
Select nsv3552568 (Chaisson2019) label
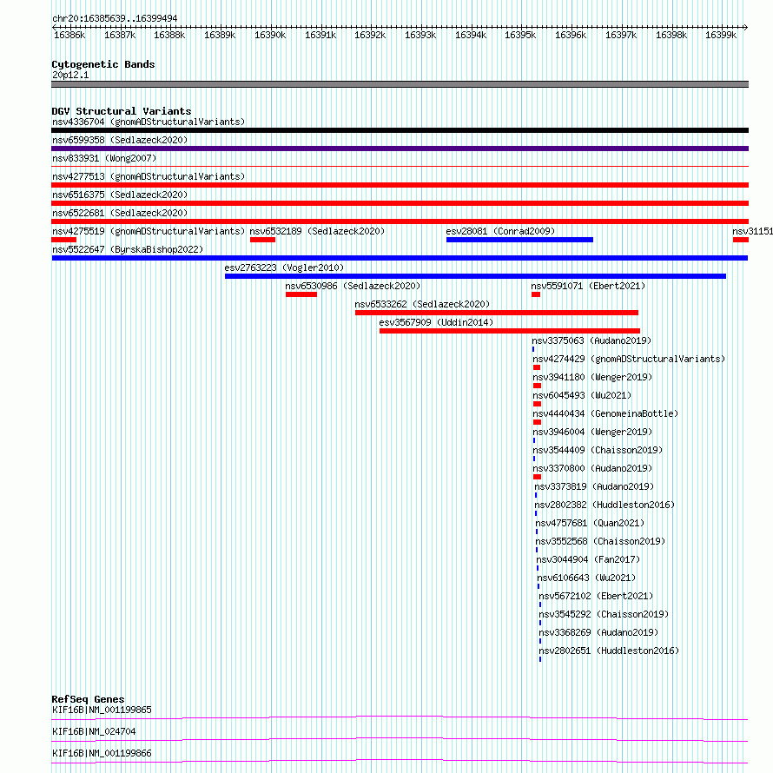[600, 541]
